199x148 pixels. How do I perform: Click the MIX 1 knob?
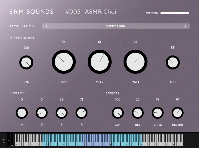point(64,62)
